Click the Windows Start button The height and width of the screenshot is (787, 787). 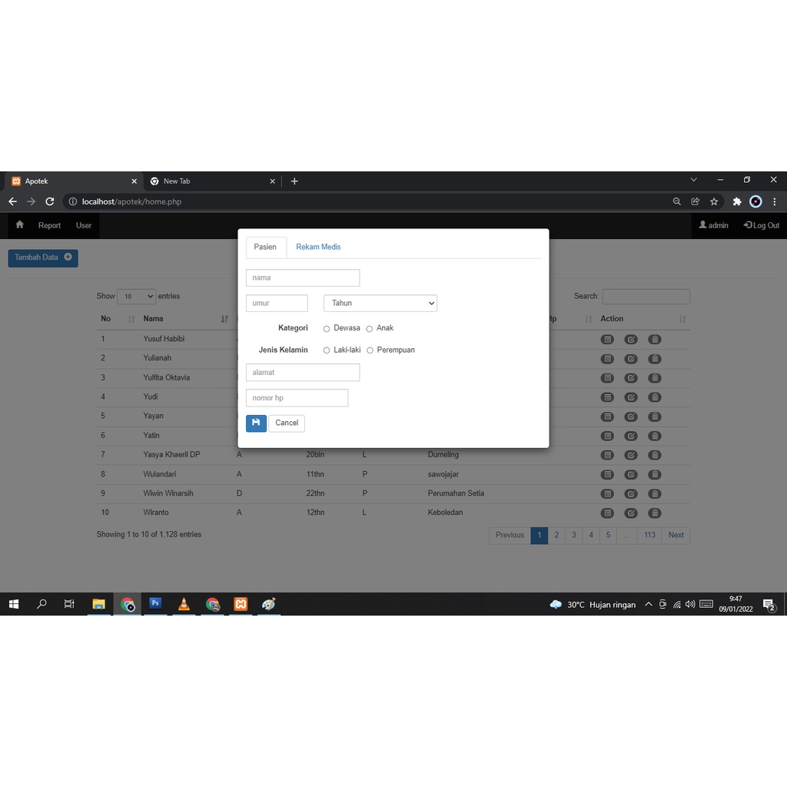[x=14, y=604]
